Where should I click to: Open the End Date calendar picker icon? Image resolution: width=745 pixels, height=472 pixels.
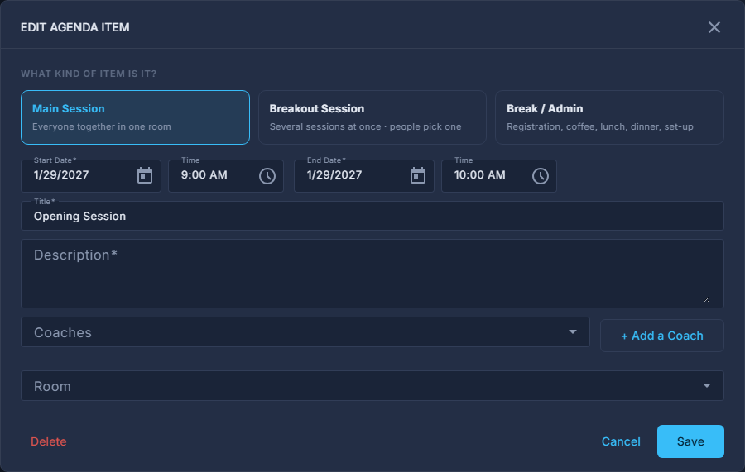click(x=418, y=175)
